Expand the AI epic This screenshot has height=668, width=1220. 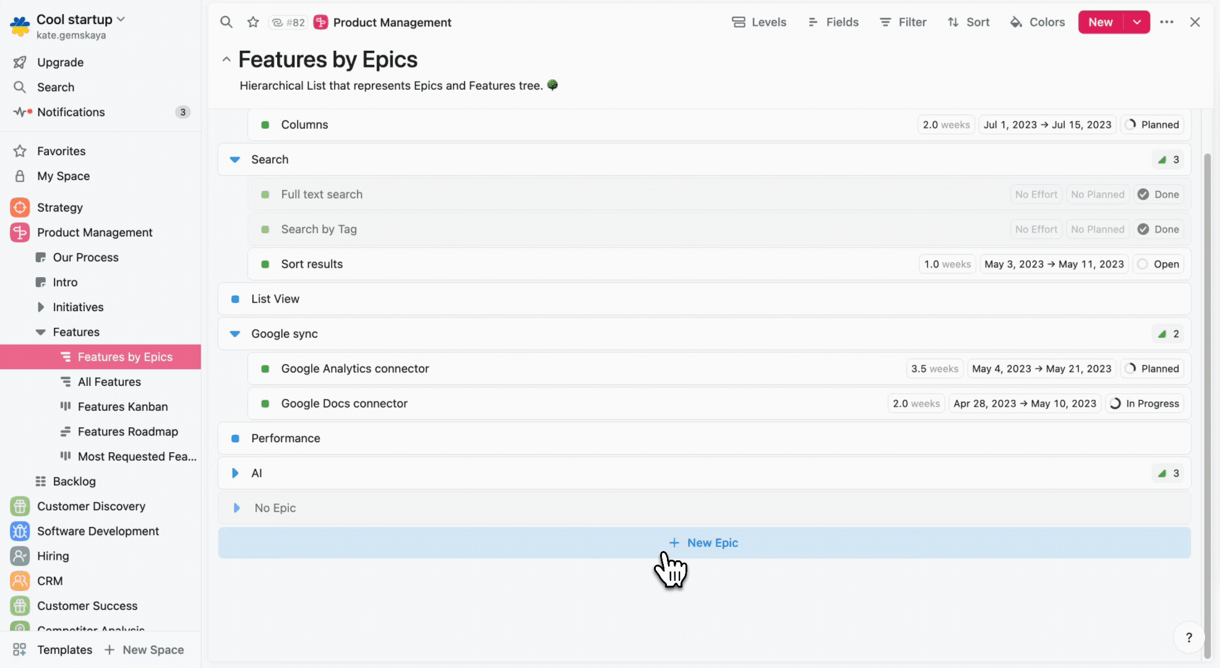(234, 473)
